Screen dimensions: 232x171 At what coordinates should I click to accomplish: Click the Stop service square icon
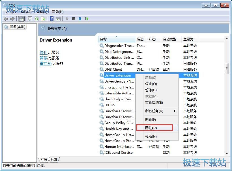tap(74, 19)
